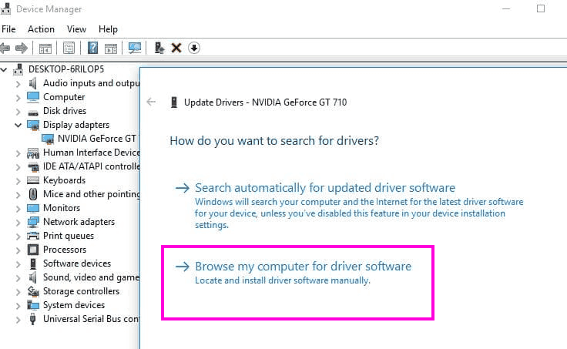This screenshot has width=567, height=349.
Task: Collapse the Display adapters chevron
Action: tap(18, 125)
